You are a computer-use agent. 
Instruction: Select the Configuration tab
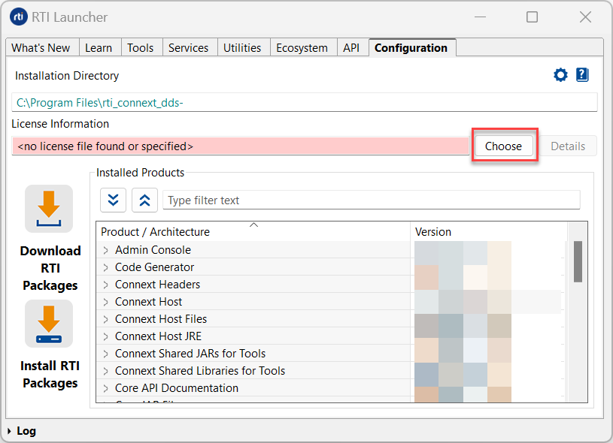coord(411,47)
